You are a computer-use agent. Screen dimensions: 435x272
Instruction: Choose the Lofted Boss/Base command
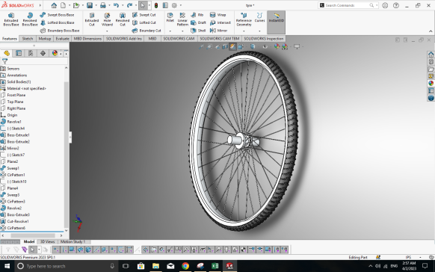pyautogui.click(x=57, y=22)
